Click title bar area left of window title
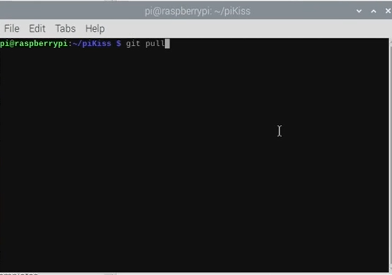This screenshot has height=275, width=392. [x=72, y=12]
